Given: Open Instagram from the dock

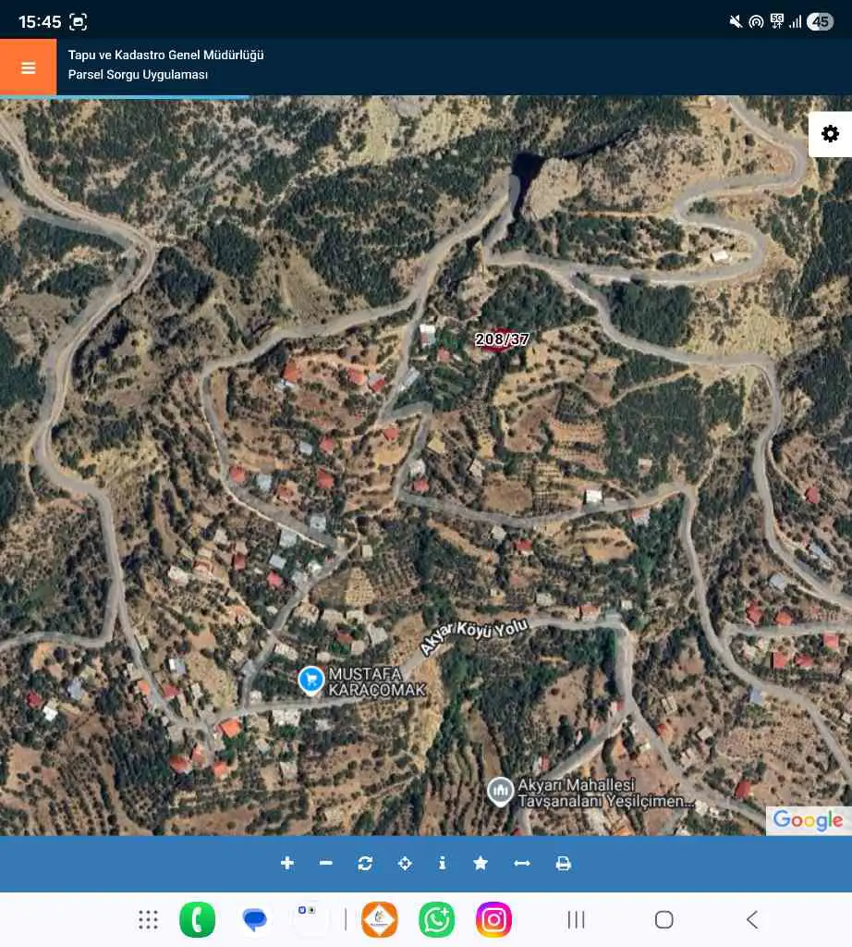Looking at the screenshot, I should pyautogui.click(x=493, y=919).
